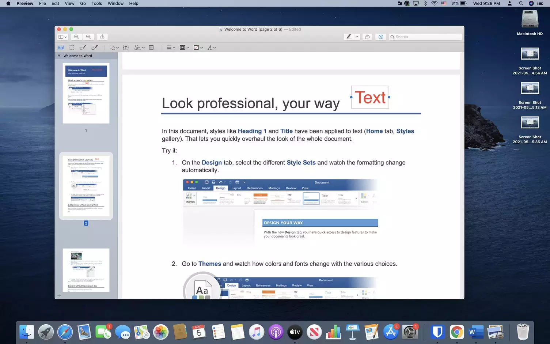Open the Go menu

83,3
